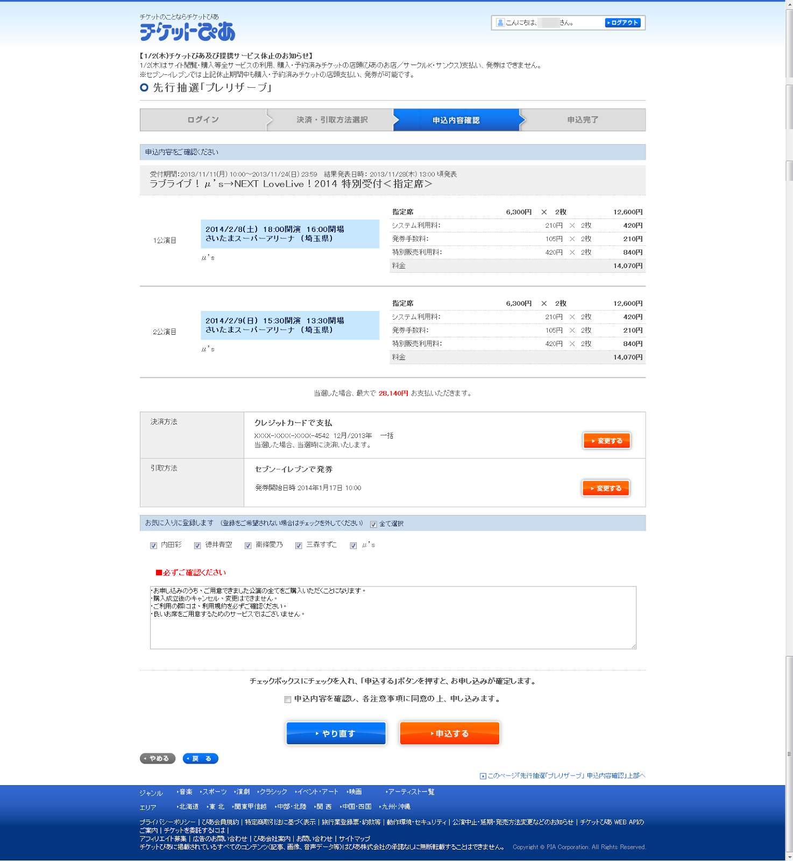
Task: Open the イベント・アート genre link
Action: (317, 792)
